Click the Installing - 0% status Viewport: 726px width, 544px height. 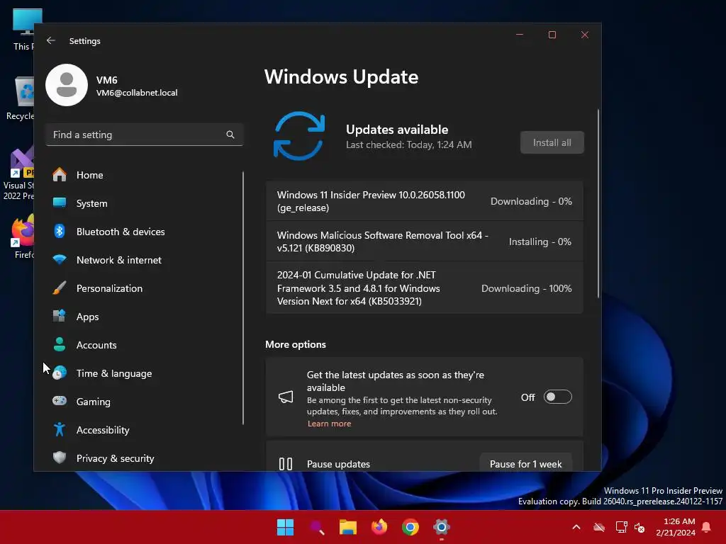pyautogui.click(x=540, y=242)
